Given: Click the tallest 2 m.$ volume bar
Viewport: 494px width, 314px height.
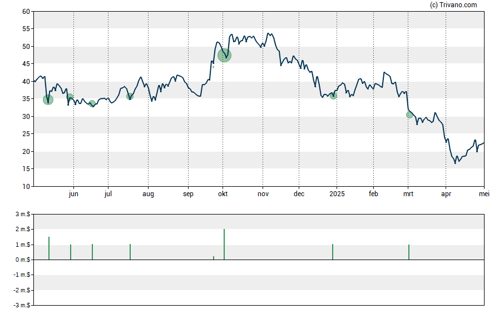Looking at the screenshot, I should click(224, 245).
